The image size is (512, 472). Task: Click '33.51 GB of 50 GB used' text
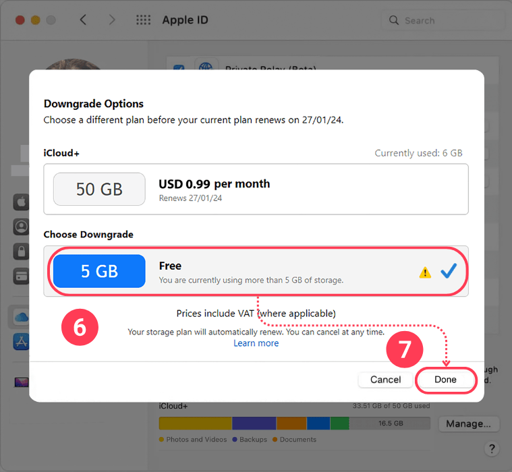pos(391,406)
